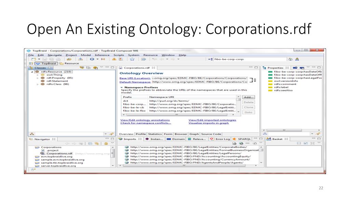Open the Classes panel view menu triangle
Image resolution: width=350 pixels, height=197 pixels.
point(102,67)
